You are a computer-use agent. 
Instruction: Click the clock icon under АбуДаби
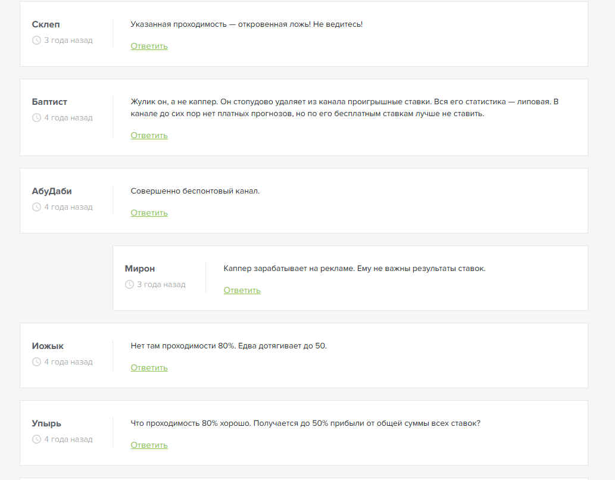[x=36, y=207]
